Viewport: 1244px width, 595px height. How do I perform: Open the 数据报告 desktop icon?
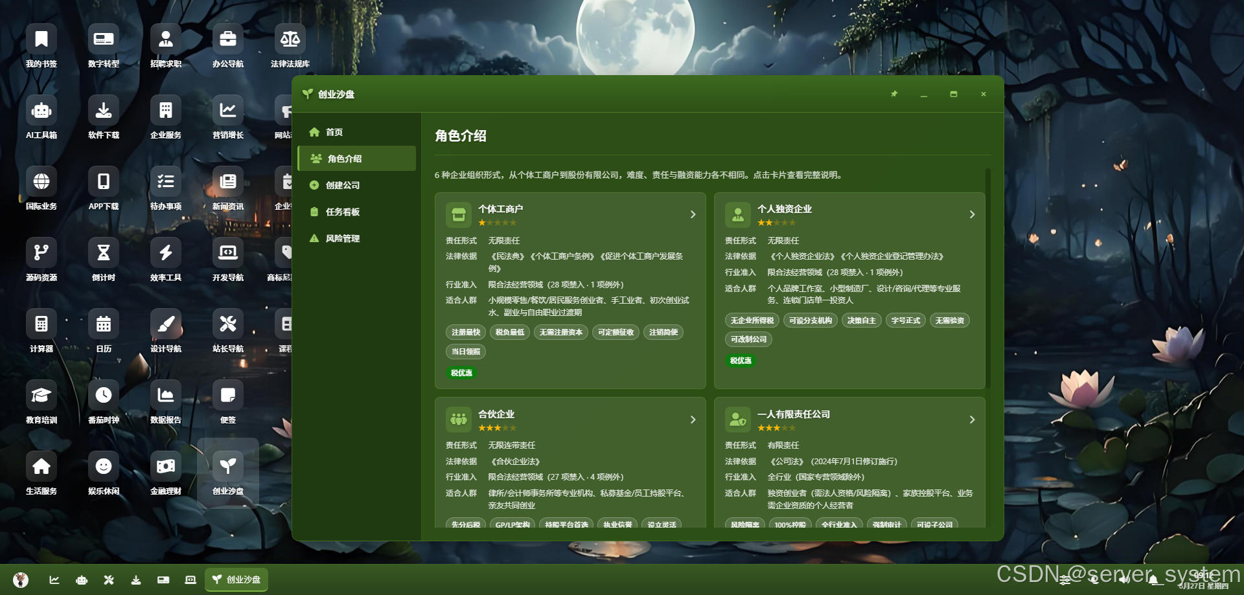click(x=166, y=401)
